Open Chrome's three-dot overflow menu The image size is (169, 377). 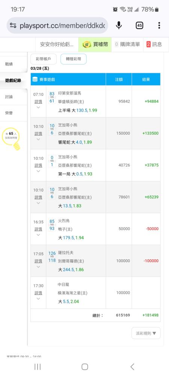coord(159,25)
